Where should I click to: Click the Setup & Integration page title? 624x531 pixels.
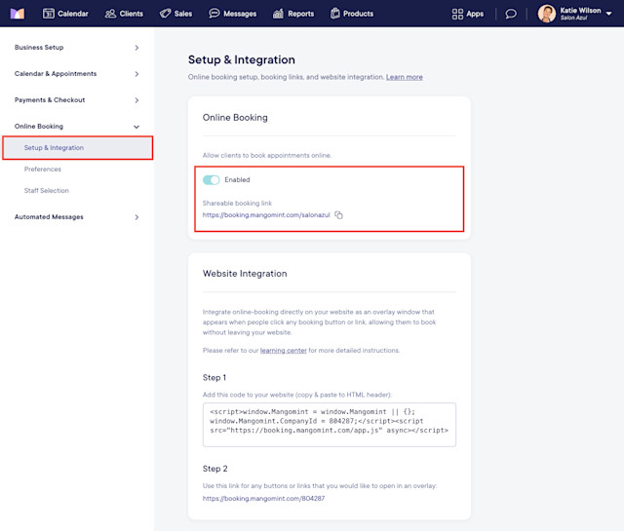242,59
